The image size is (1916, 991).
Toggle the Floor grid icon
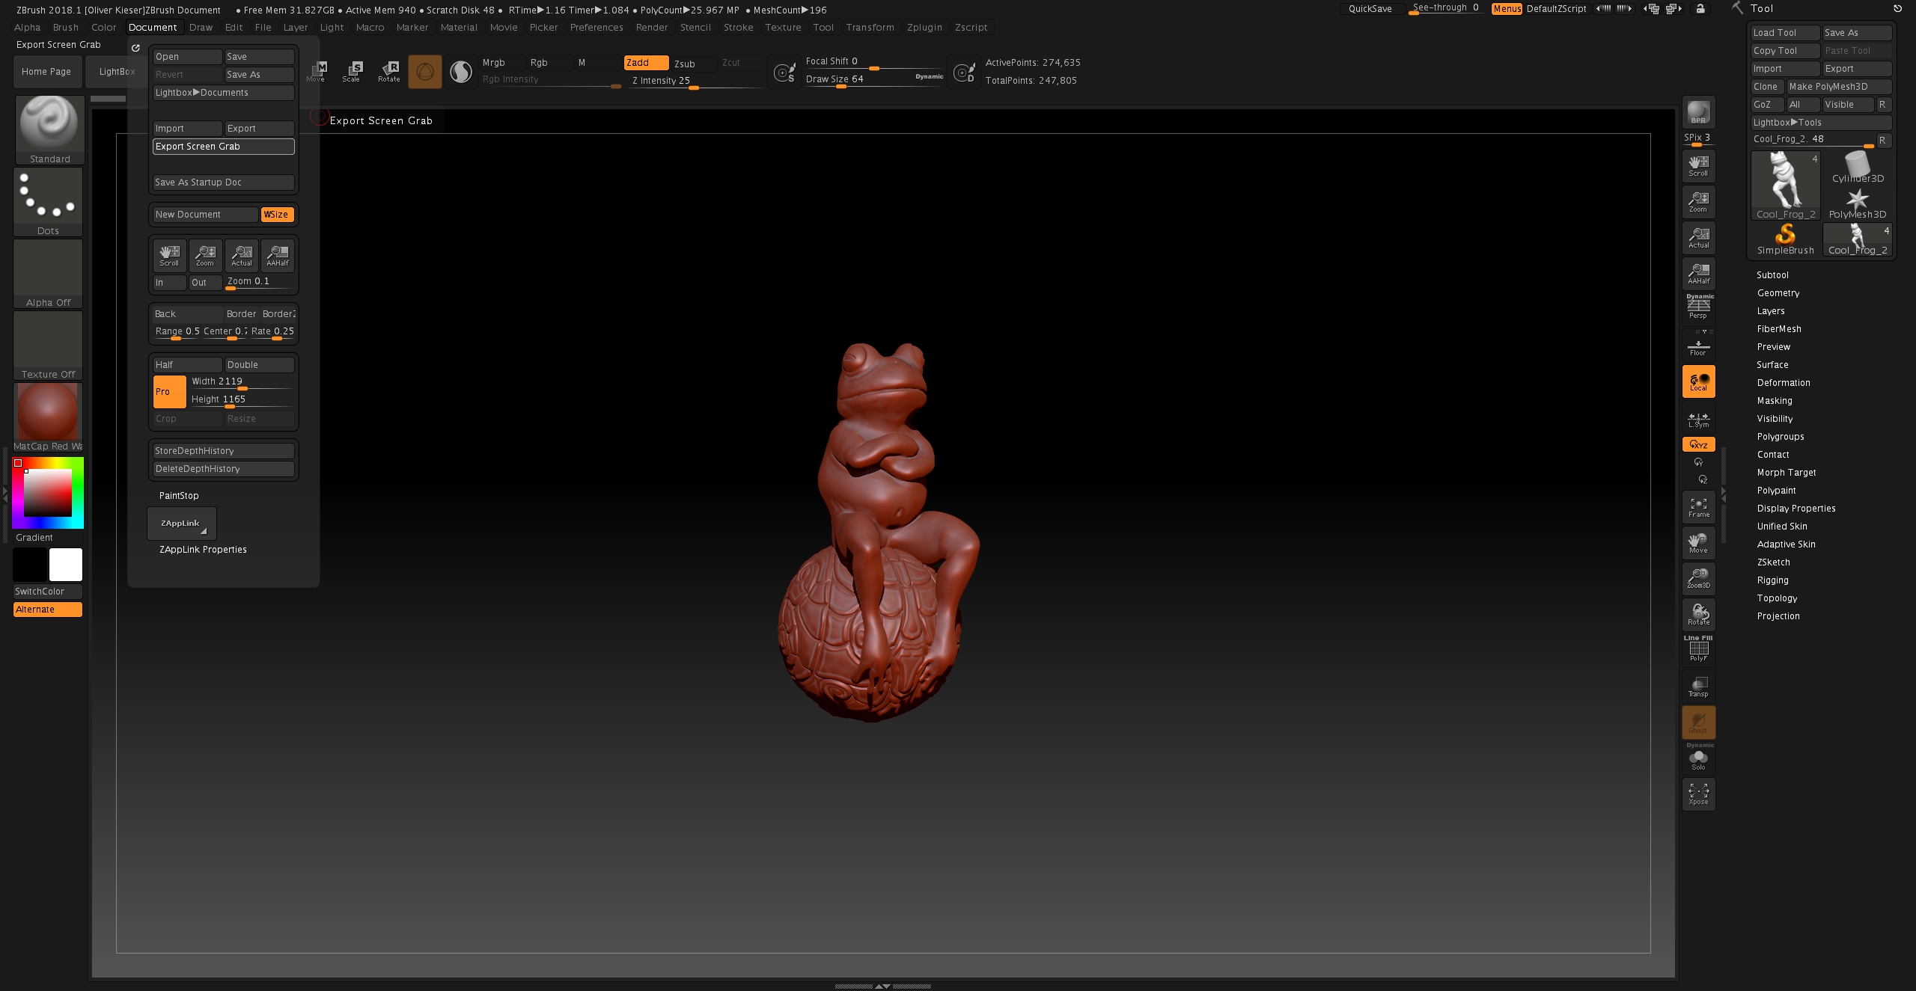[x=1698, y=346]
